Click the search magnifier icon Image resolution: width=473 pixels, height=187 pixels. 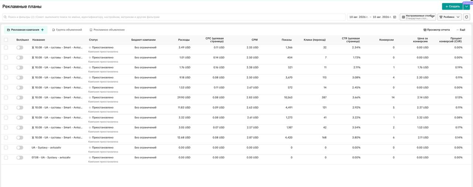(x=6, y=17)
